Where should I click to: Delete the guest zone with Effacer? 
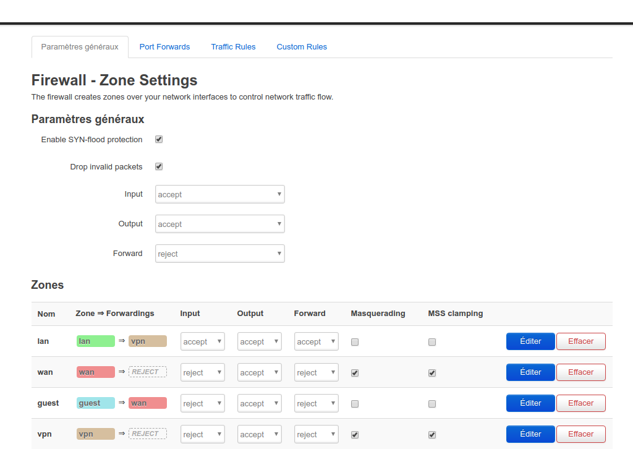pos(581,403)
